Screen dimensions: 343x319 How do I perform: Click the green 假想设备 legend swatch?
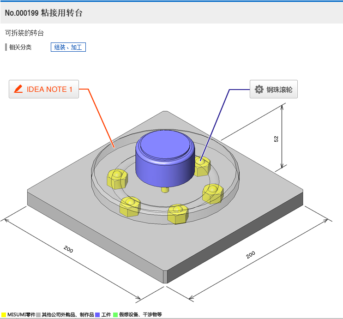pos(115,315)
